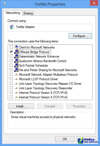Select the Internet Protocol Version 4 icon
The image size is (100, 146).
(16, 97)
